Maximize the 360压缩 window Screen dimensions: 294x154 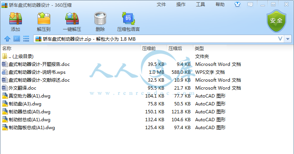(x=273, y=5)
